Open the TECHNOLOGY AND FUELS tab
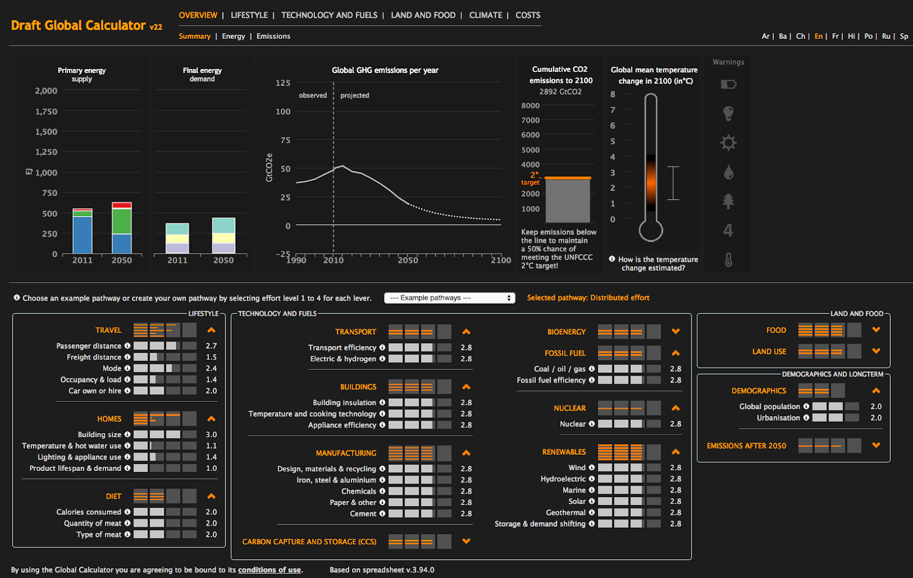Screen dimensions: 913x578 (329, 15)
